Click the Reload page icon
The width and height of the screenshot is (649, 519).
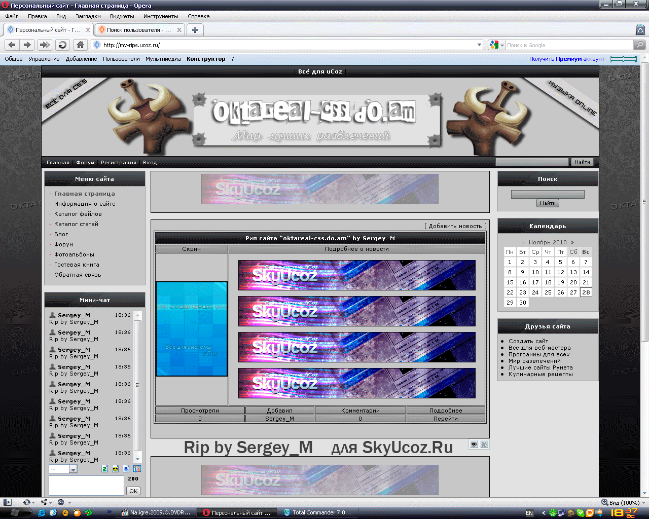pos(62,45)
